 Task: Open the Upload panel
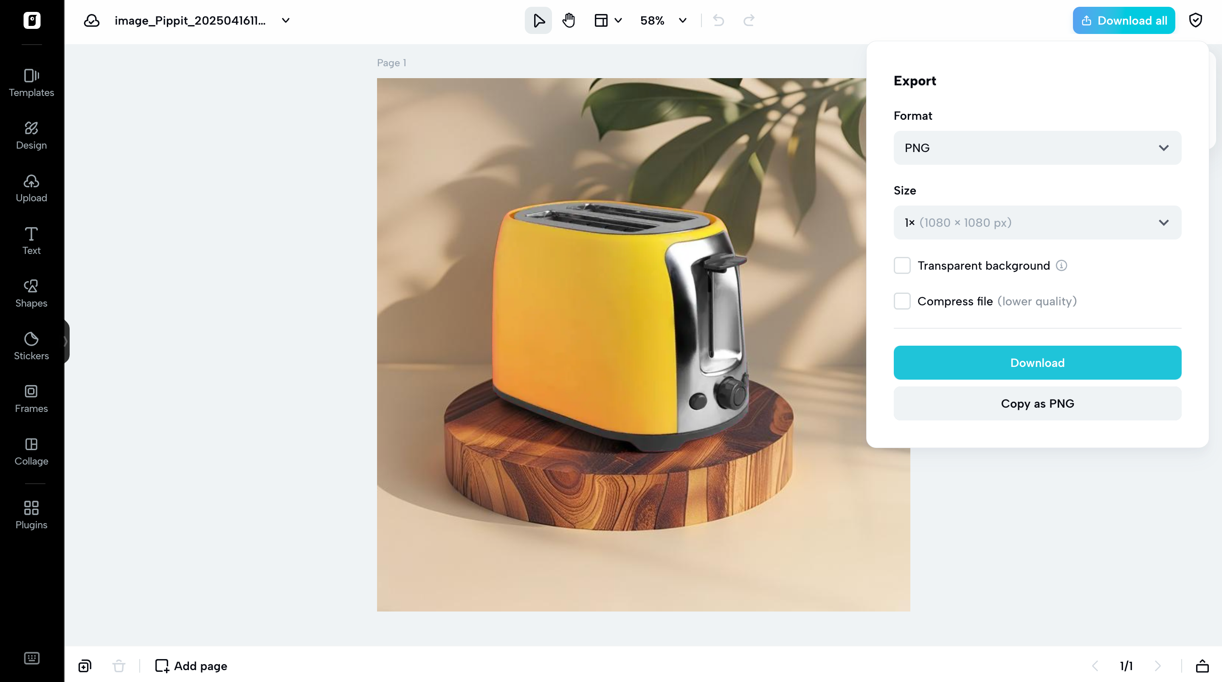coord(31,188)
